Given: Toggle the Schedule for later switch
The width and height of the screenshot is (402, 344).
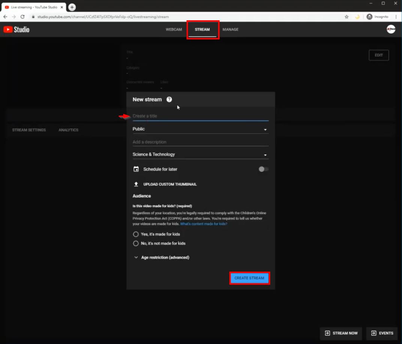Looking at the screenshot, I should 263,169.
